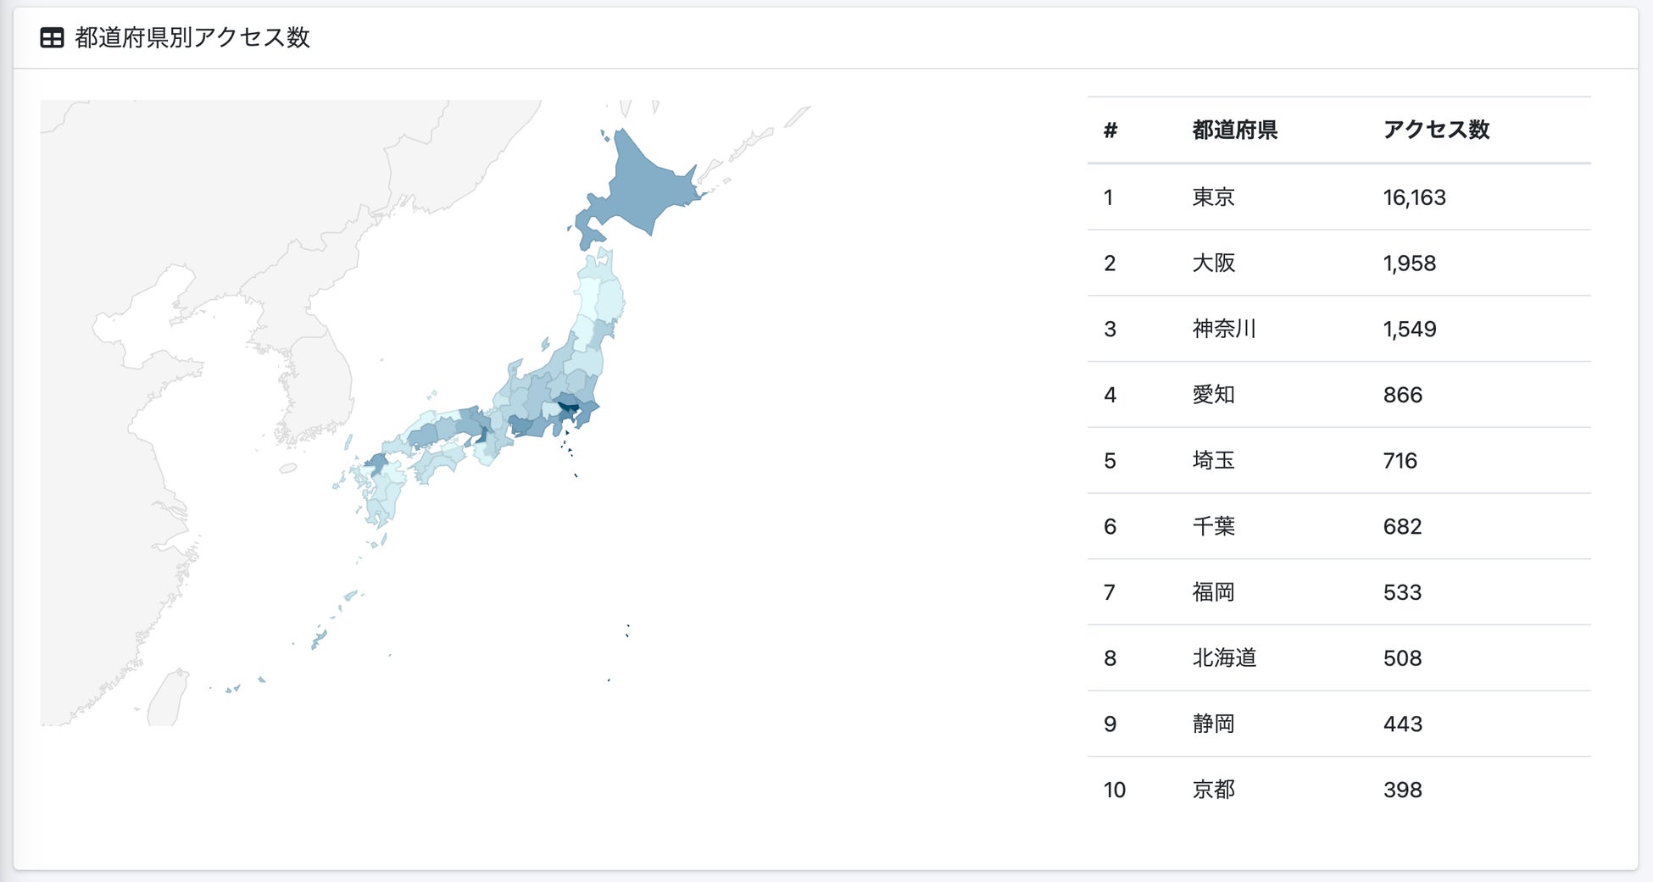Screen dimensions: 1653x882
Task: Click 神奈川 in the prefecture list
Action: [x=1224, y=329]
